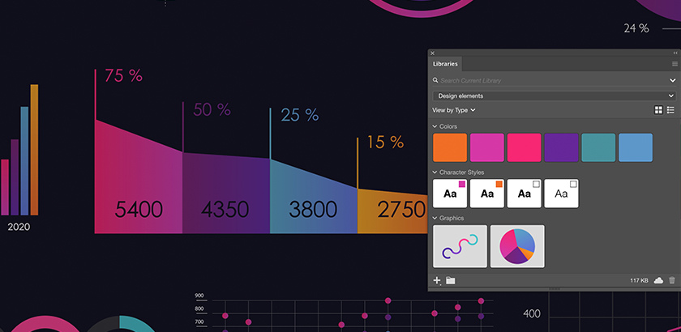Click the 700 axis label on dot plot

(x=199, y=322)
